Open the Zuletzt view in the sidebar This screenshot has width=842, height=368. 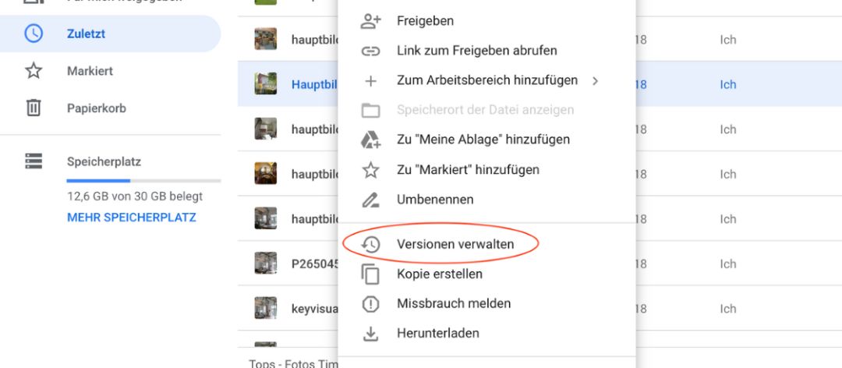(x=110, y=34)
